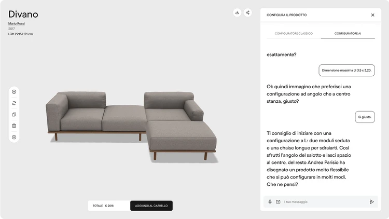Open the Mario Rossi designer link
Image resolution: width=389 pixels, height=219 pixels.
17,23
